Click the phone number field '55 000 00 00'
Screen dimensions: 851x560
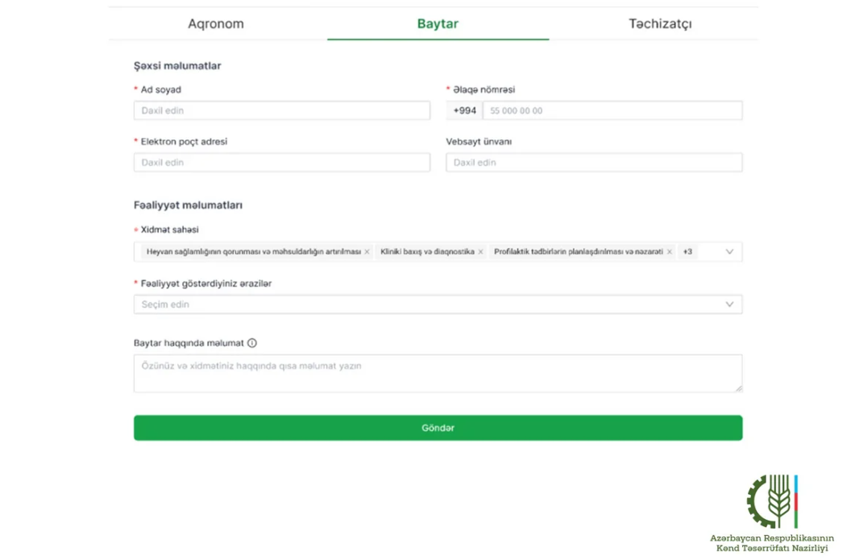(x=612, y=111)
